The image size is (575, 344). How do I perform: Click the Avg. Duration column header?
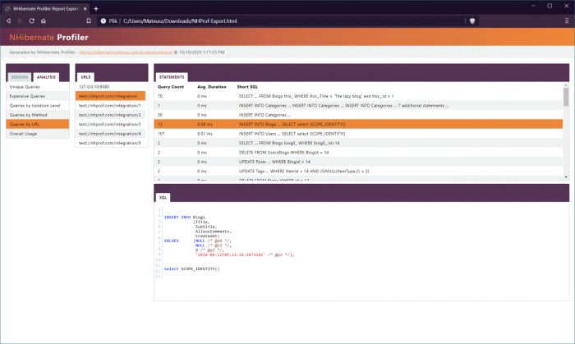tap(212, 87)
